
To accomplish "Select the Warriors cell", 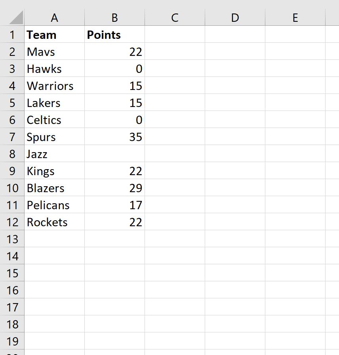I will click(54, 86).
